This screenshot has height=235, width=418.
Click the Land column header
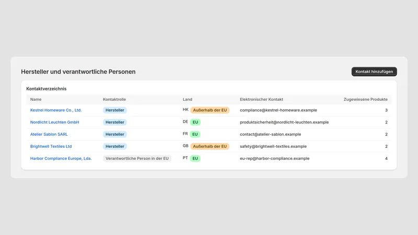pyautogui.click(x=188, y=99)
